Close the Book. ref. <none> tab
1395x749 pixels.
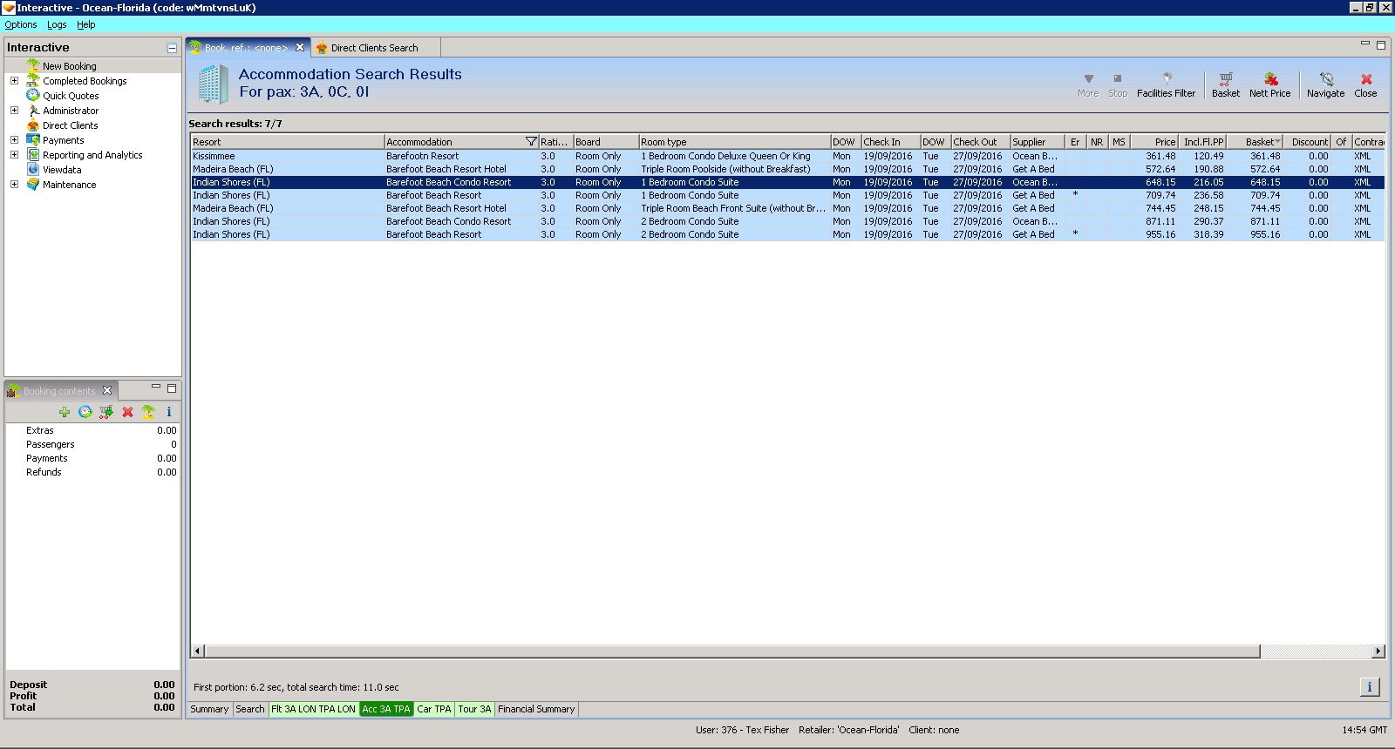click(300, 48)
